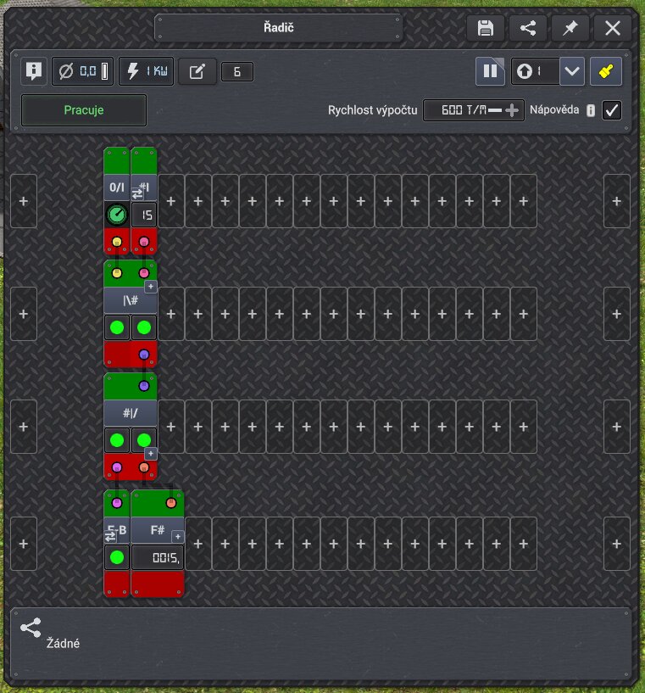Click the Pracuje status button
The image size is (645, 693).
point(83,110)
